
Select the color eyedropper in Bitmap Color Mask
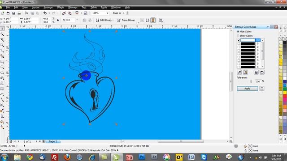[239, 72]
